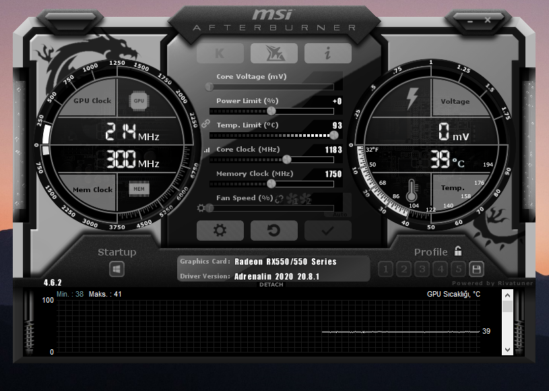Toggle the link icon beside Temp. Limit

pyautogui.click(x=205, y=123)
